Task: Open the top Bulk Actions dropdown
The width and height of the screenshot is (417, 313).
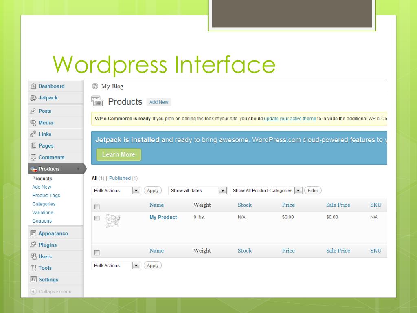Action: point(116,191)
